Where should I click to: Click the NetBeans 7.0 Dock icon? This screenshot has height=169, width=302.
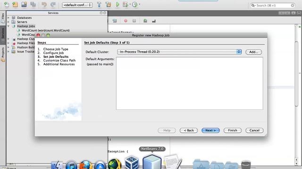152,162
